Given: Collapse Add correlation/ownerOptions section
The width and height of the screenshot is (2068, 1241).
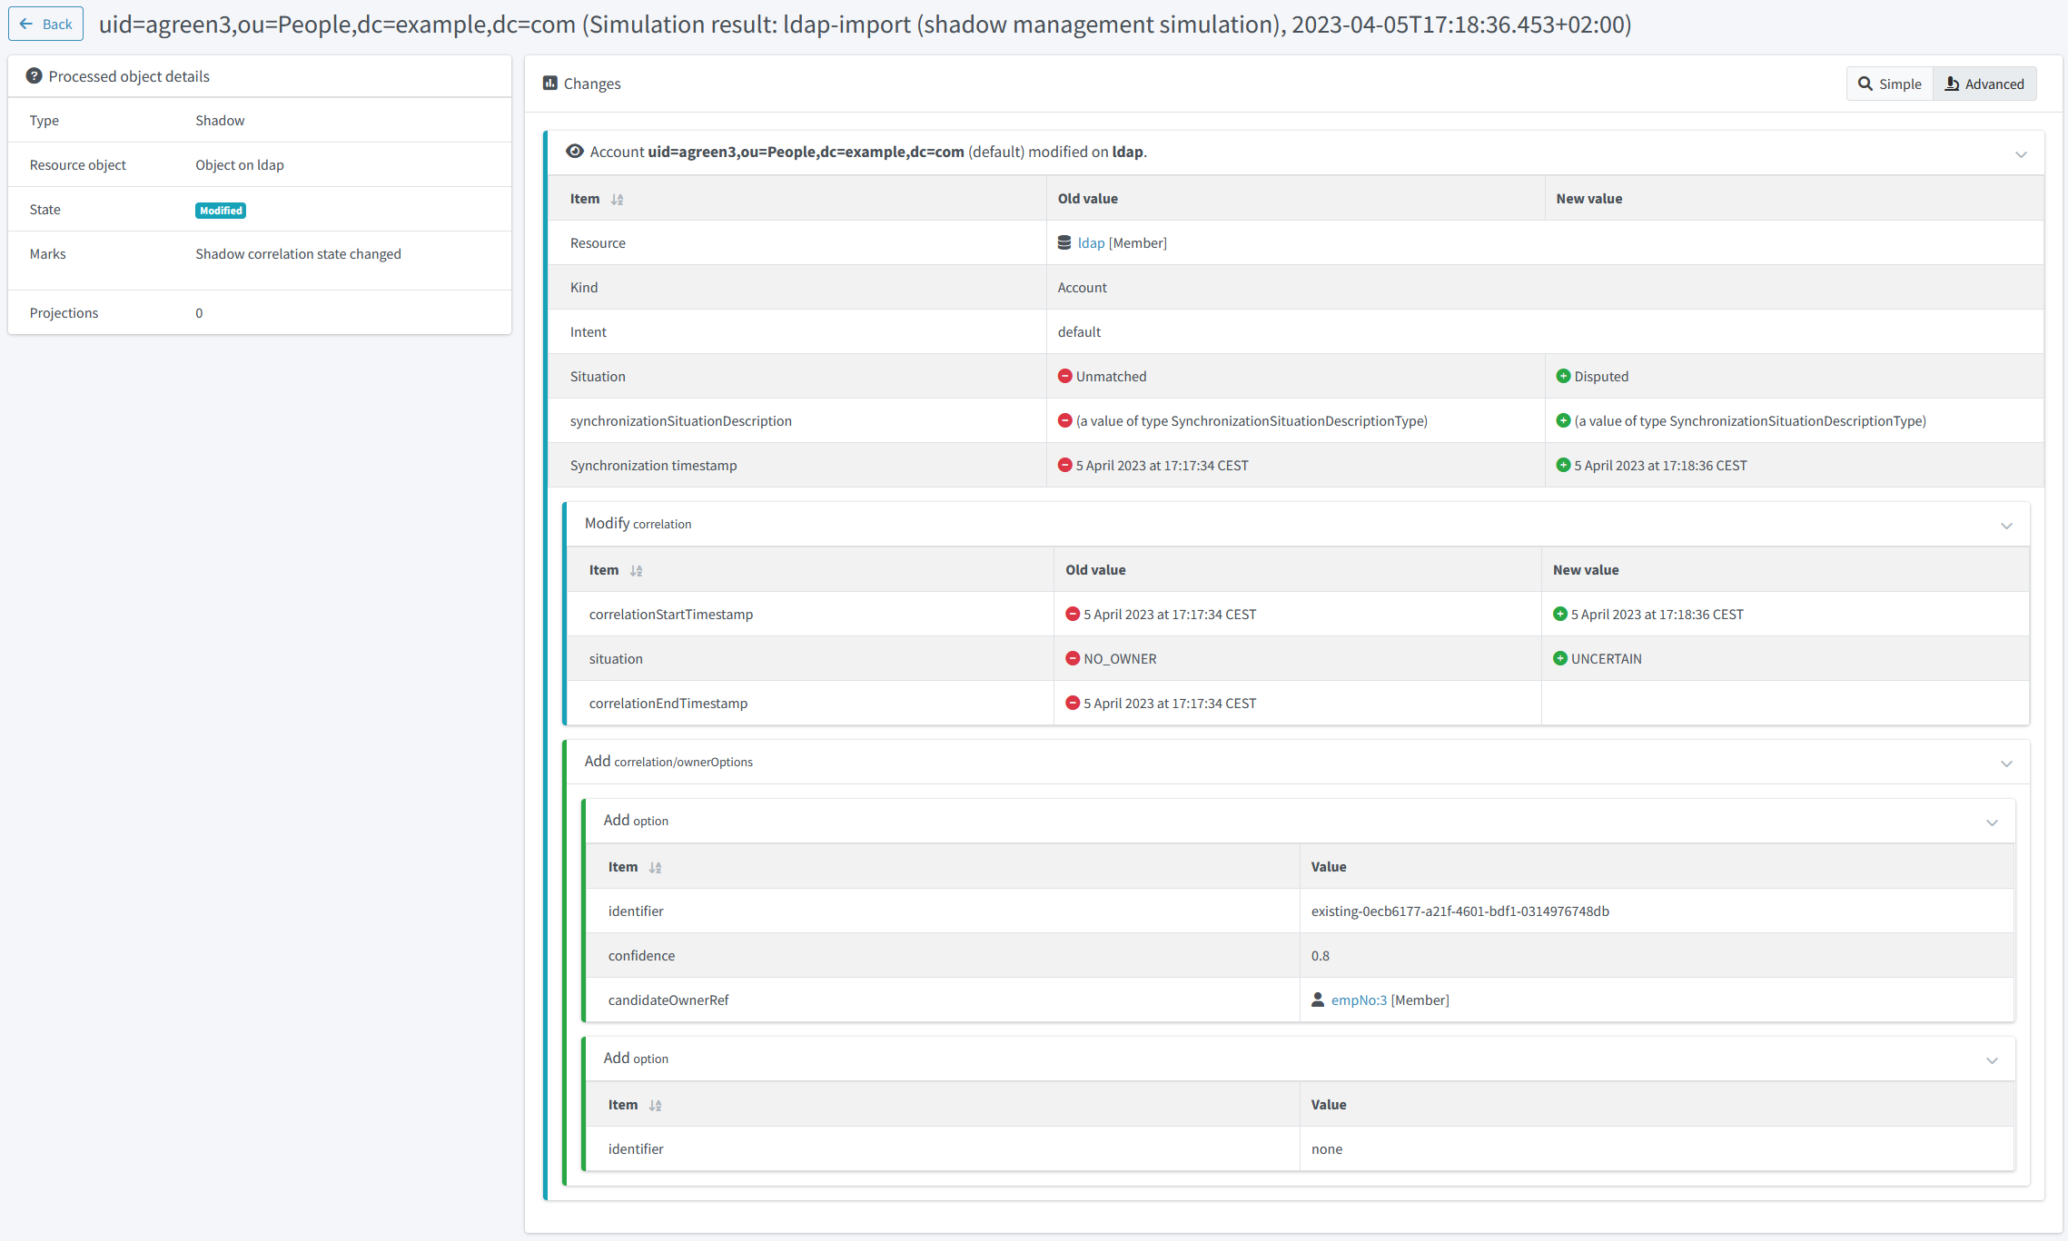Looking at the screenshot, I should 2006,764.
